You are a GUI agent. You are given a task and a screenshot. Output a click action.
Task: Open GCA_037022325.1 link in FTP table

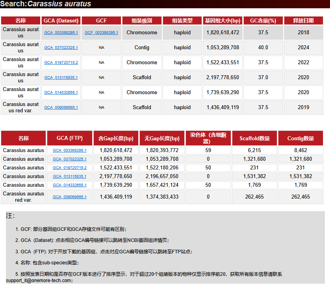70,159
